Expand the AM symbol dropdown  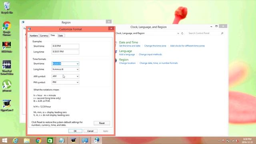click(78, 76)
